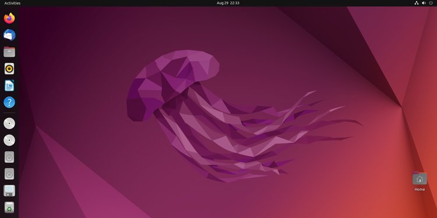This screenshot has height=218, width=437.
Task: Open the Trash in the dock
Action: coord(9,208)
